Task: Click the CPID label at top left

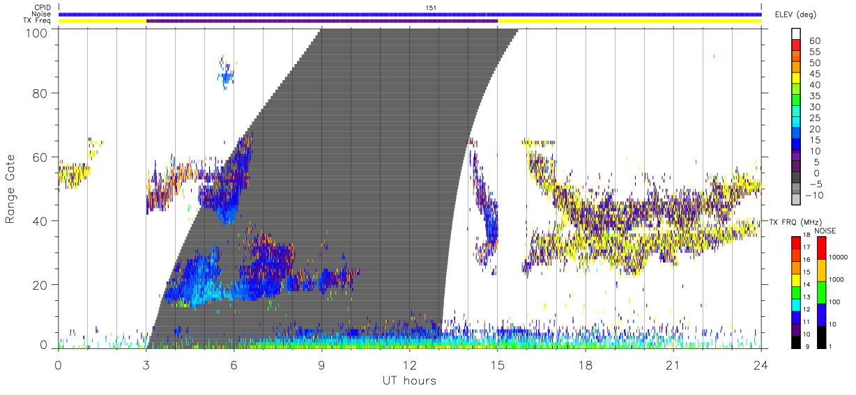Action: (43, 8)
